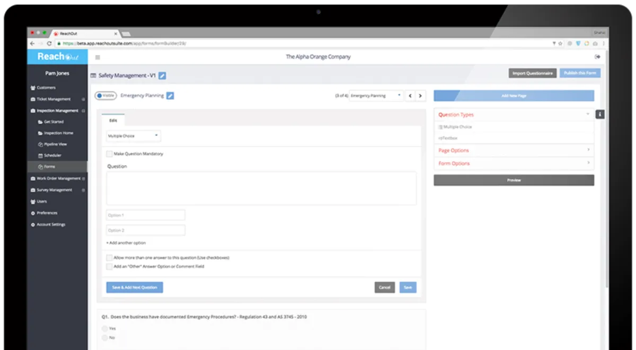The image size is (636, 350).
Task: Click the Option 1 input field
Action: 146,215
